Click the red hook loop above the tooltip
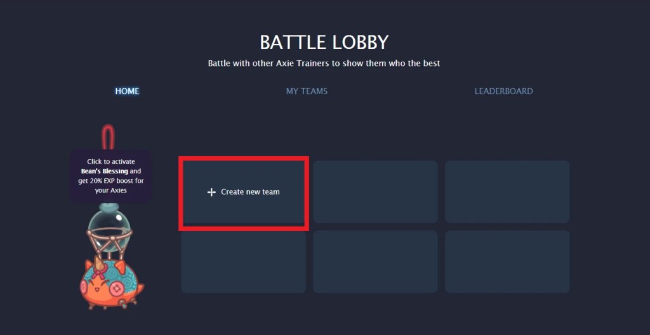The image size is (650, 335). [111, 138]
